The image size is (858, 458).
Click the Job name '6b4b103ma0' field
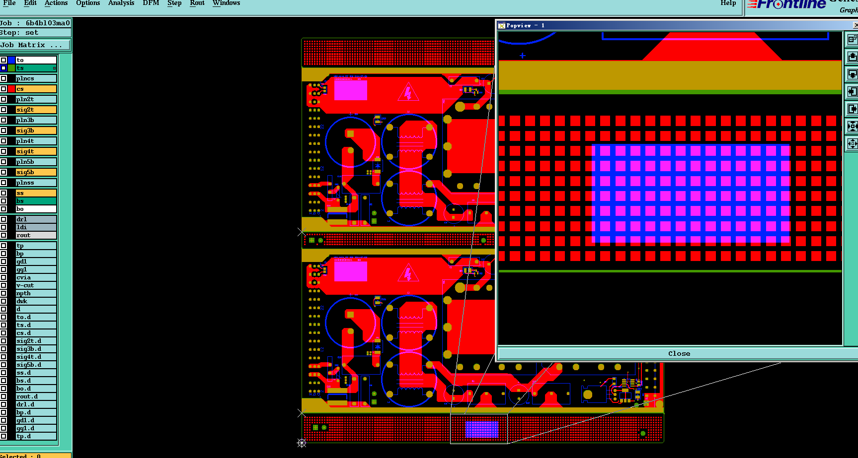[x=35, y=23]
